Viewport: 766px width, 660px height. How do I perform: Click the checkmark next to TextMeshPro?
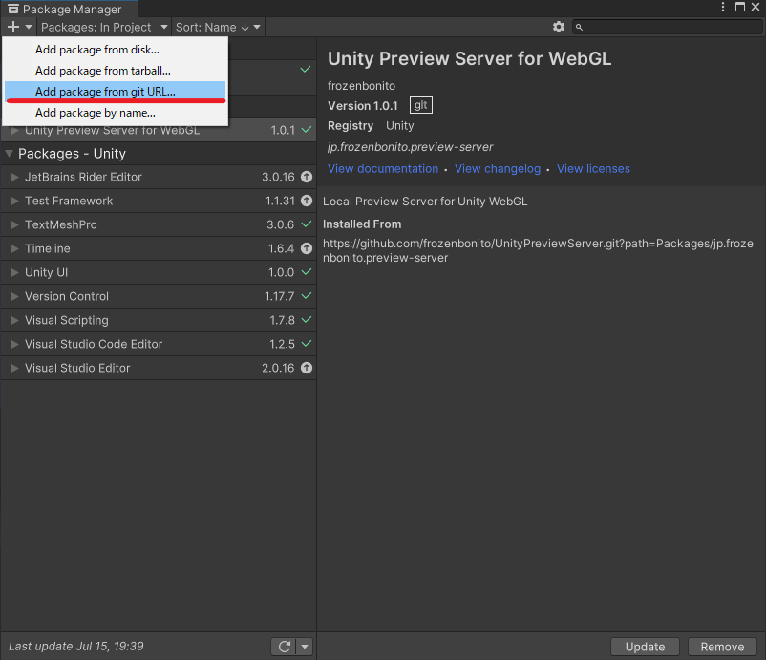tap(305, 224)
